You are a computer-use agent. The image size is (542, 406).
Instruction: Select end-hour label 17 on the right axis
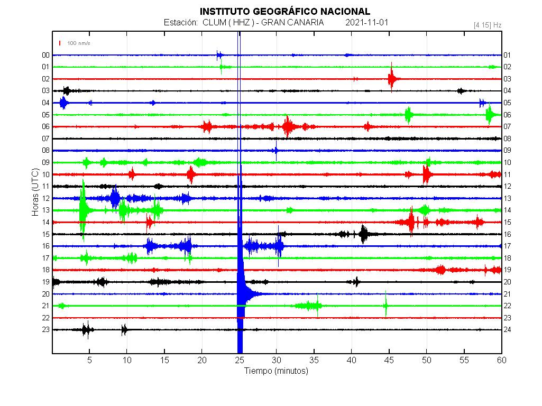click(x=507, y=246)
